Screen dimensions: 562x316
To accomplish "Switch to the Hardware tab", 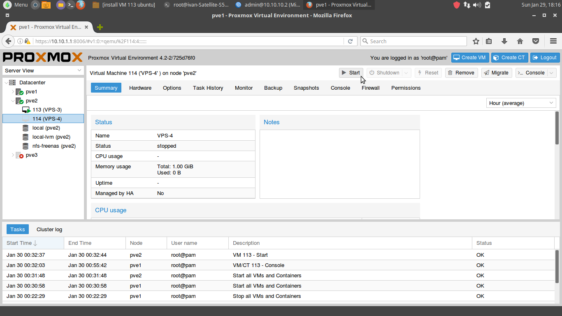I will (140, 88).
